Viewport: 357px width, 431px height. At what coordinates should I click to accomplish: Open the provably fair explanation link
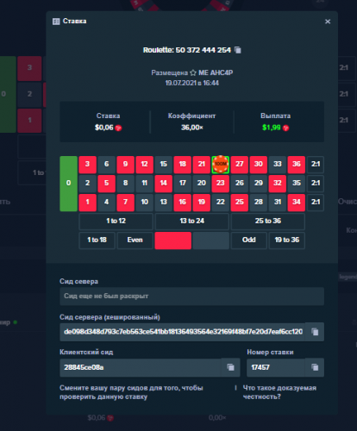(x=279, y=392)
